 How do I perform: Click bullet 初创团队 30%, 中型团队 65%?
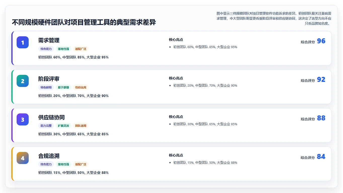click(x=205, y=124)
